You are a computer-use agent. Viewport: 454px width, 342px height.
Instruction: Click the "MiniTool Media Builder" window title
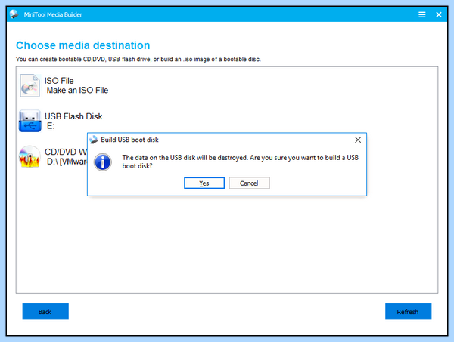tap(53, 14)
